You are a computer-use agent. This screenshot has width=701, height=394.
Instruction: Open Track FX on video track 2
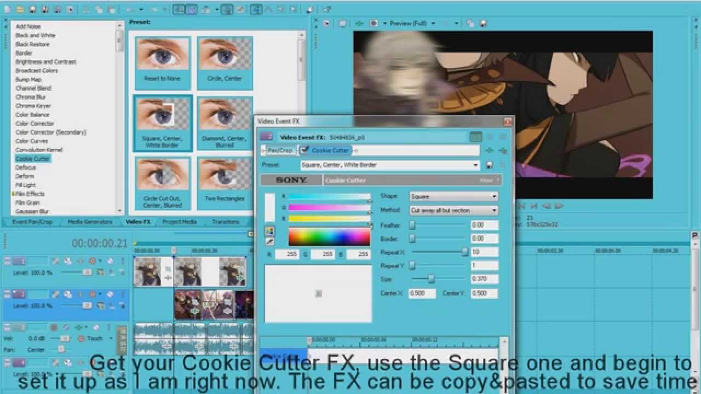pos(80,294)
